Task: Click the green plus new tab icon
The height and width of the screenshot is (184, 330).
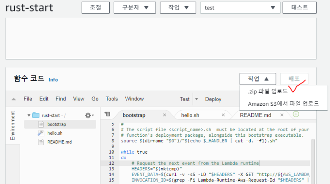Action: click(296, 114)
